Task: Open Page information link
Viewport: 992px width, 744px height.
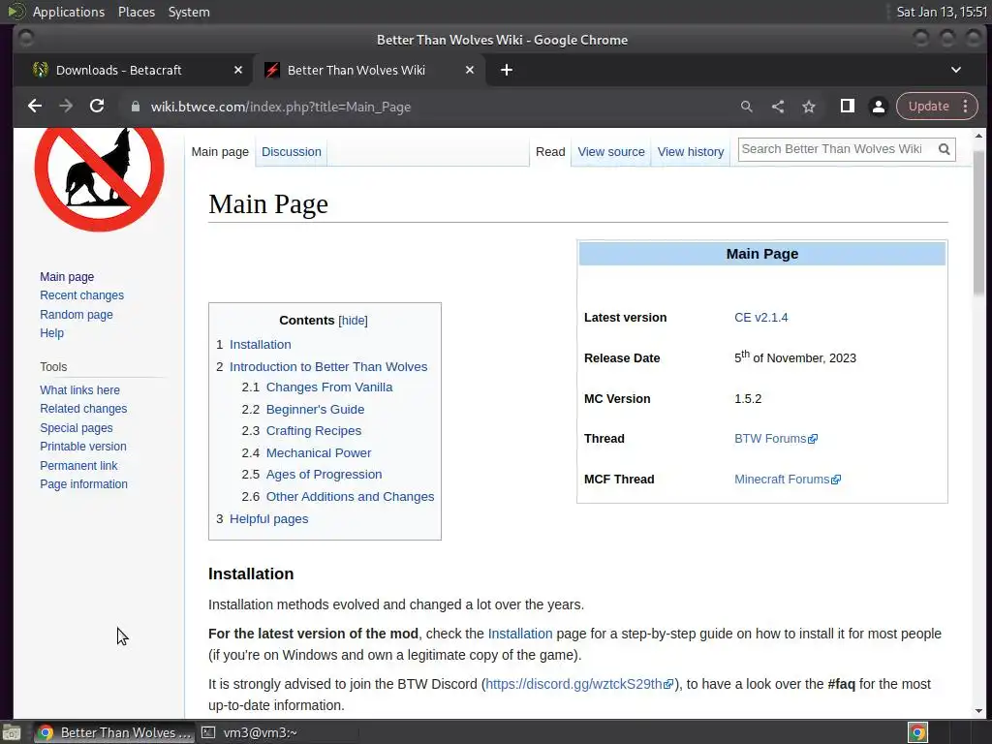Action: point(83,484)
